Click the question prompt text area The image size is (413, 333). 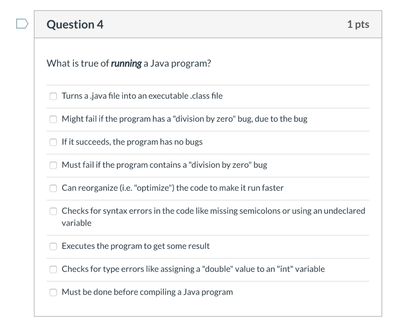tap(129, 63)
